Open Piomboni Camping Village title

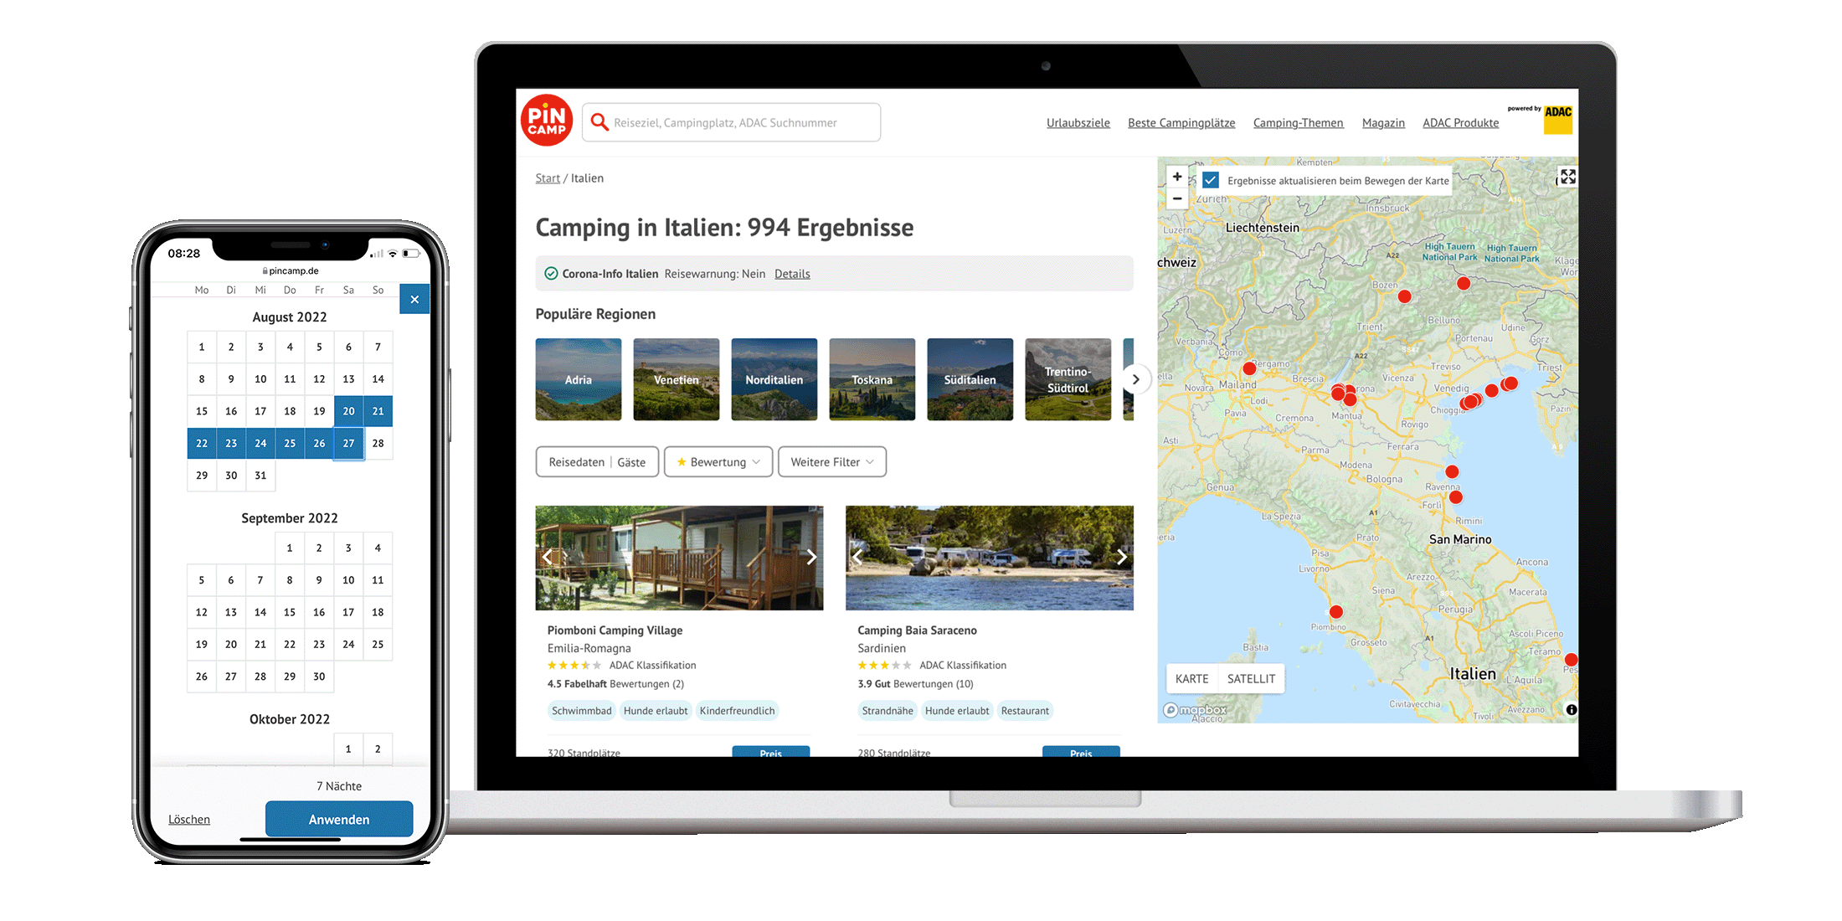615,630
